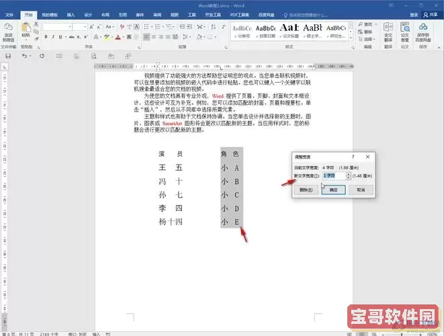This screenshot has width=444, height=336.
Task: Click the Format Painter brush icon
Action: coord(36,38)
